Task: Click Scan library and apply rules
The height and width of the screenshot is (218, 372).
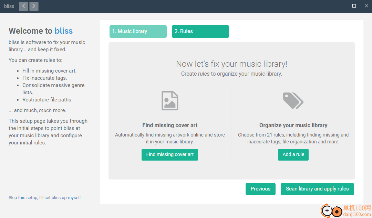Action: 317,189
